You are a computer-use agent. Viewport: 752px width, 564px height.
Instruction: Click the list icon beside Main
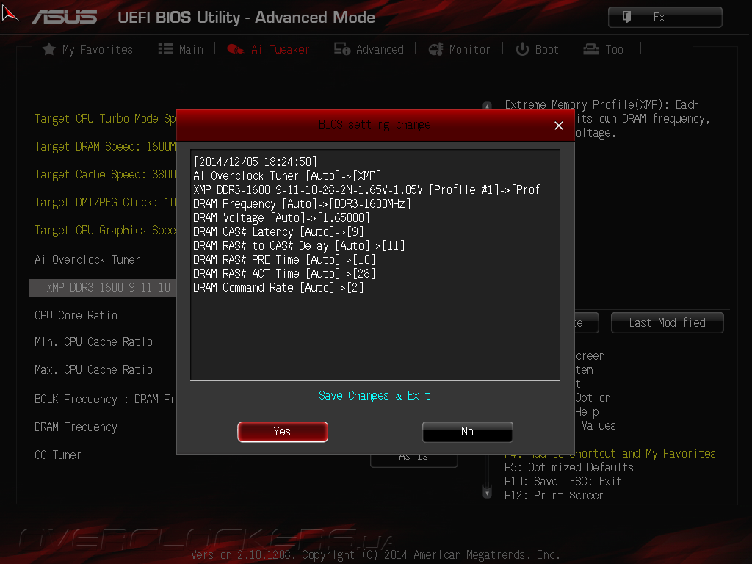coord(165,49)
